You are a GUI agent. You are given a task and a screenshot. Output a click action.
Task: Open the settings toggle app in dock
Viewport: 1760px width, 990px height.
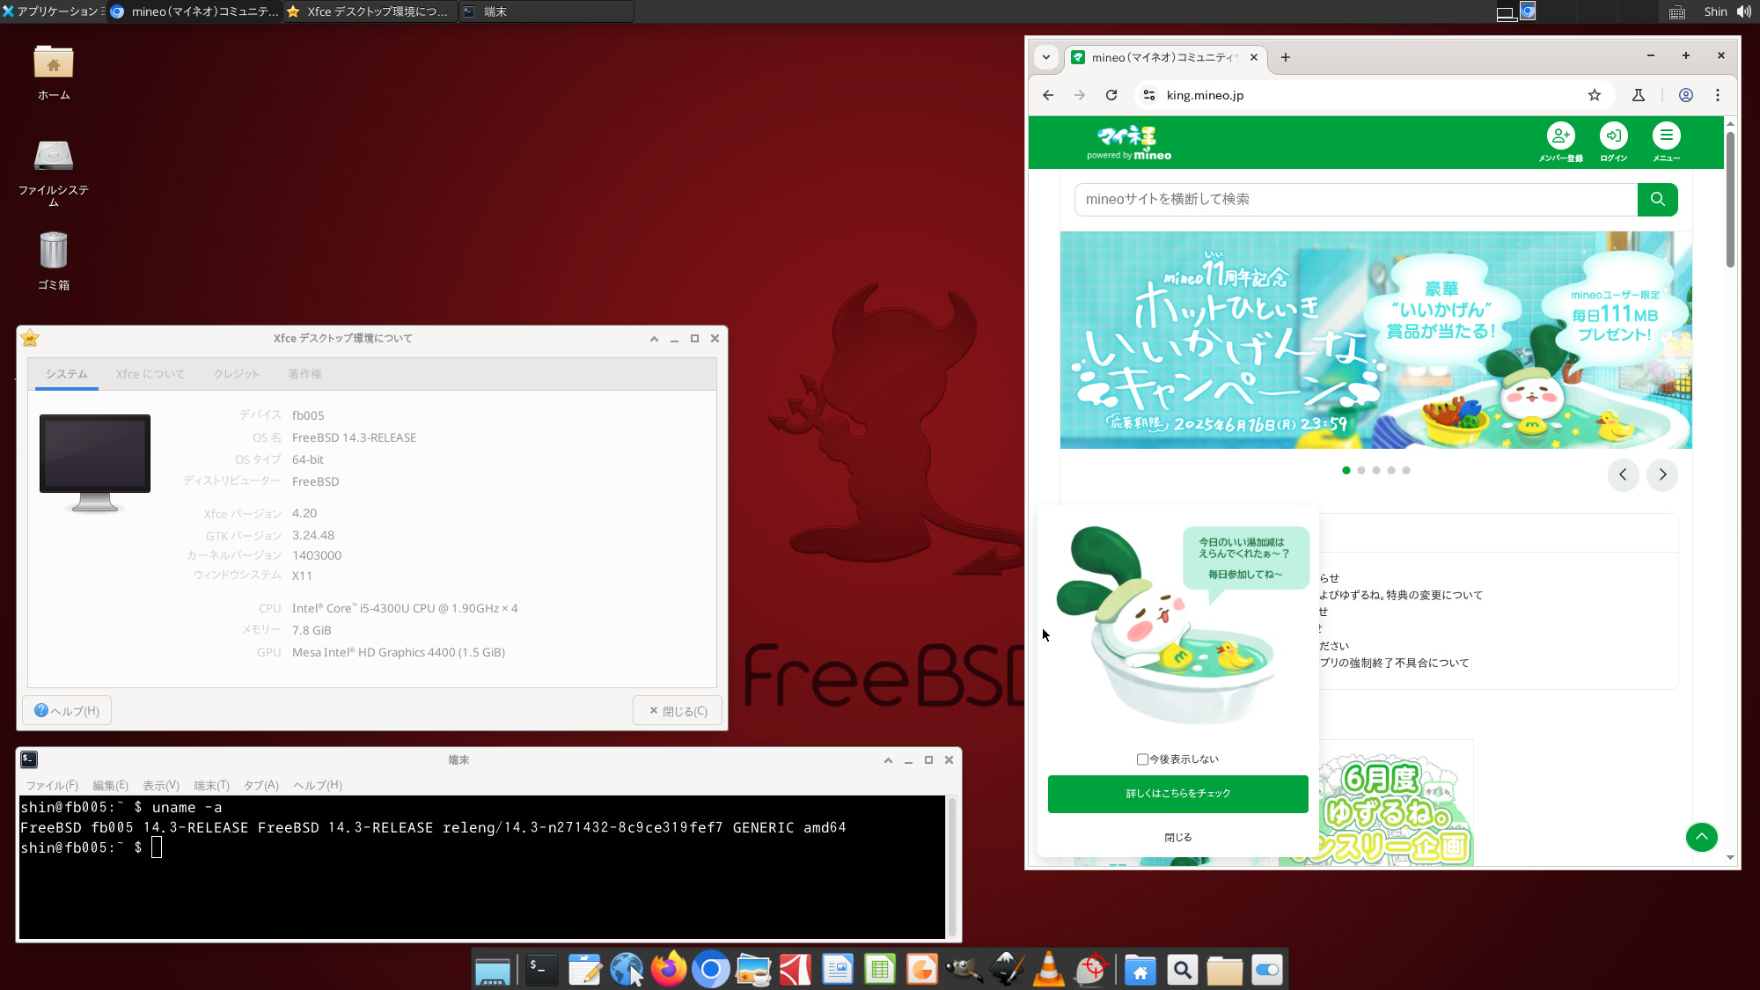coord(1266,970)
